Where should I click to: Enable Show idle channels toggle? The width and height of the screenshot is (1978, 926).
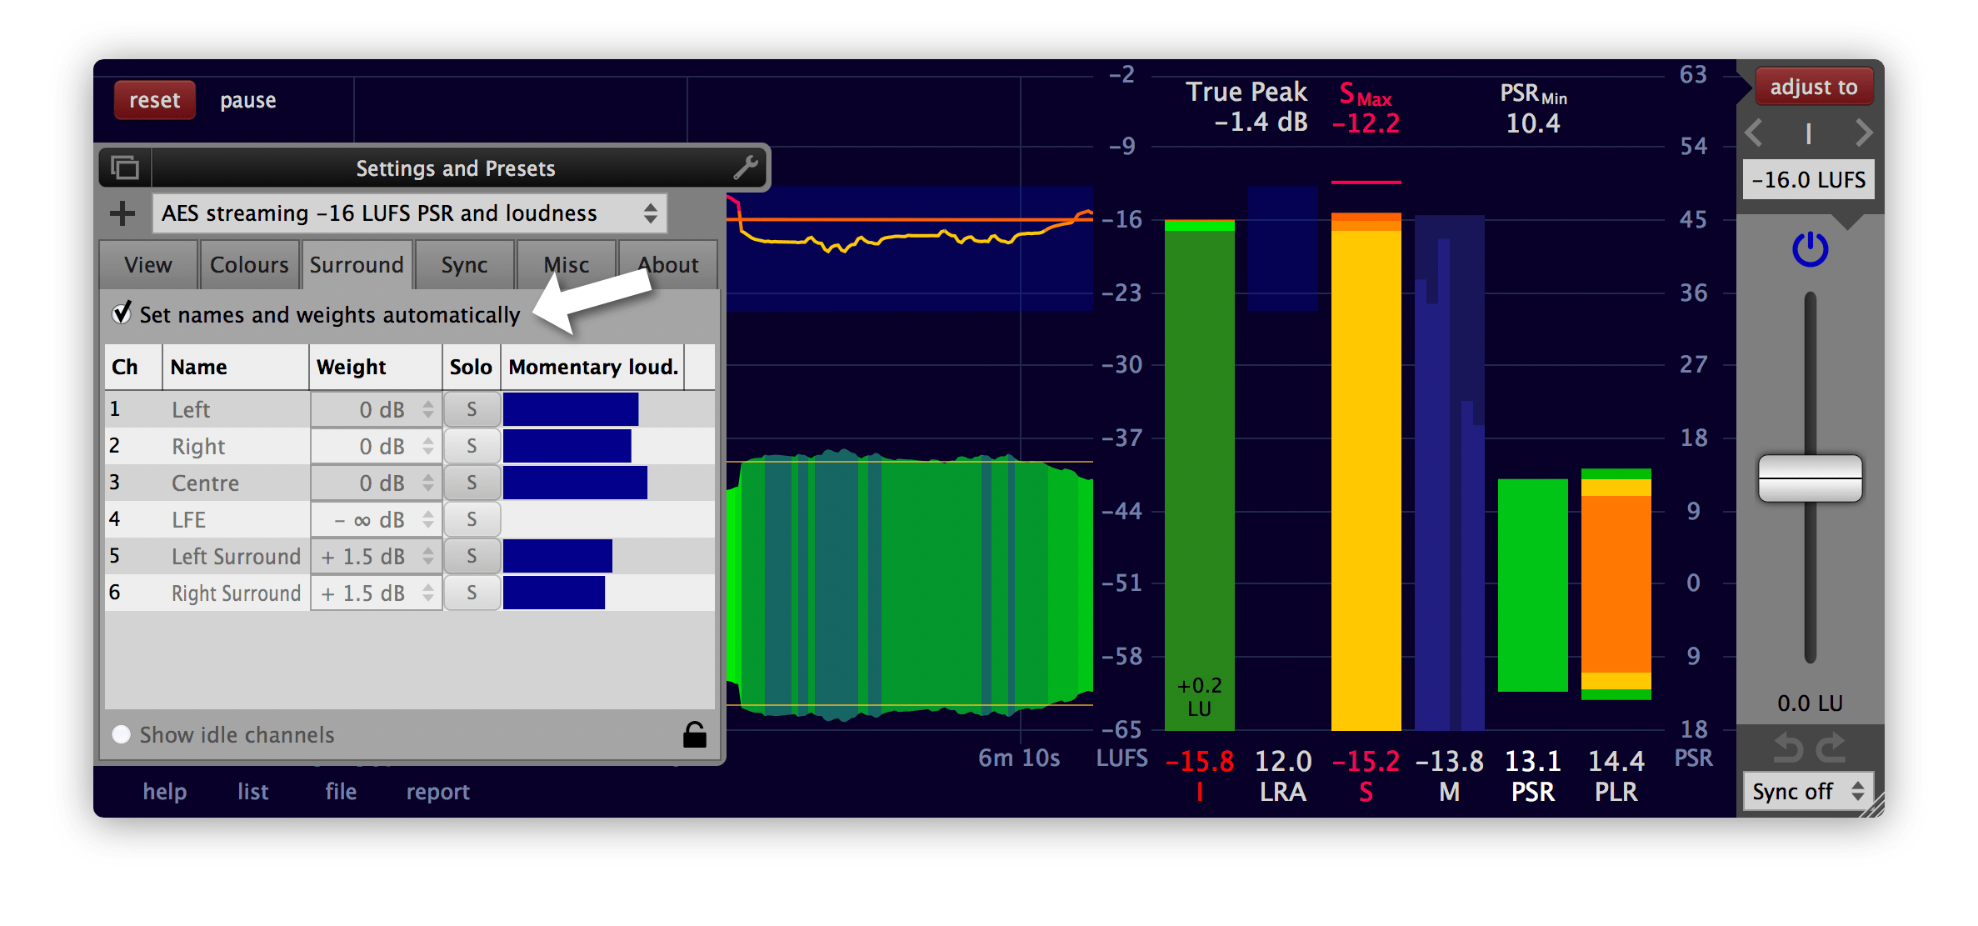pos(123,738)
